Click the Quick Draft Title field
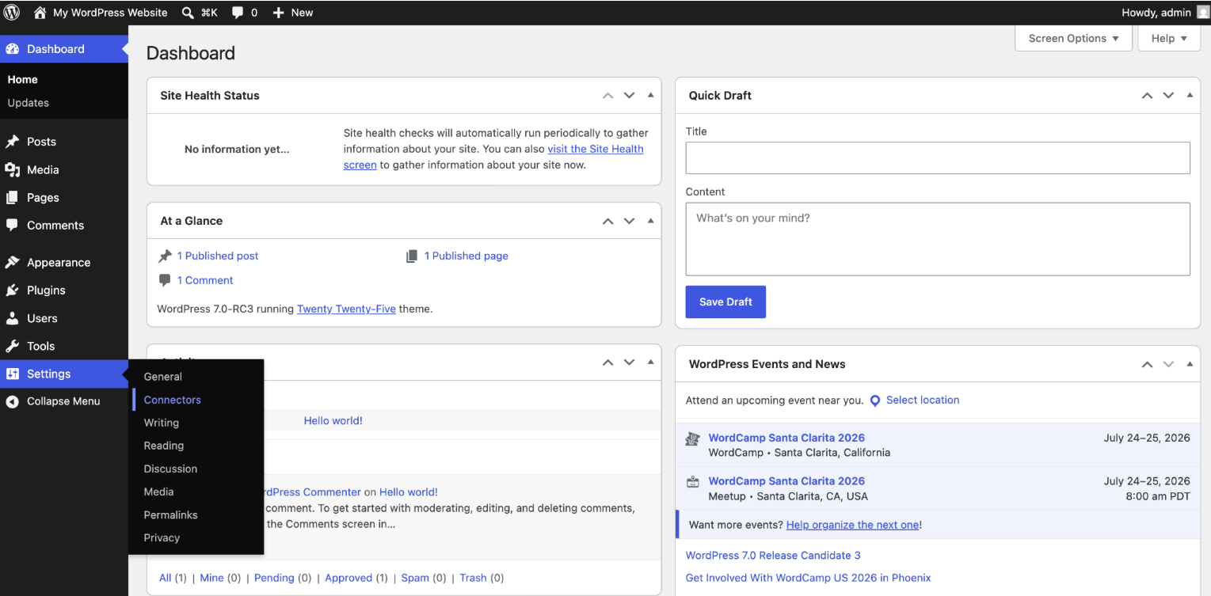Screen dimensions: 1211x596 tap(938, 158)
